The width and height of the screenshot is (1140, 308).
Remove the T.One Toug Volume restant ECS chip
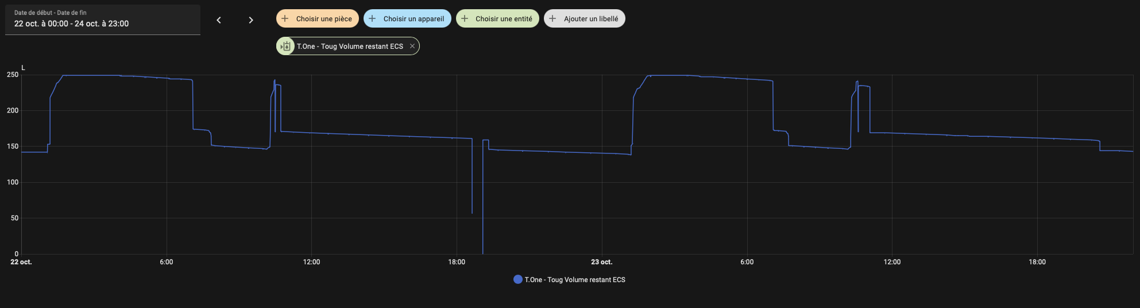412,47
